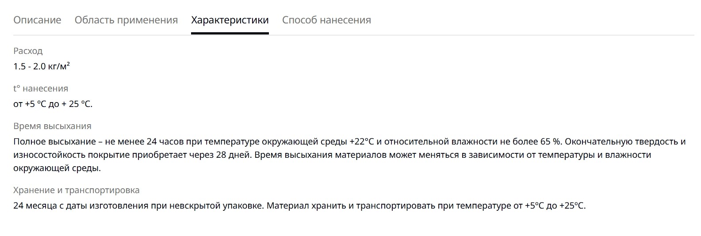Click the от +5 °C до + 25 °C value
Screen dimensions: 701x236
tap(53, 104)
